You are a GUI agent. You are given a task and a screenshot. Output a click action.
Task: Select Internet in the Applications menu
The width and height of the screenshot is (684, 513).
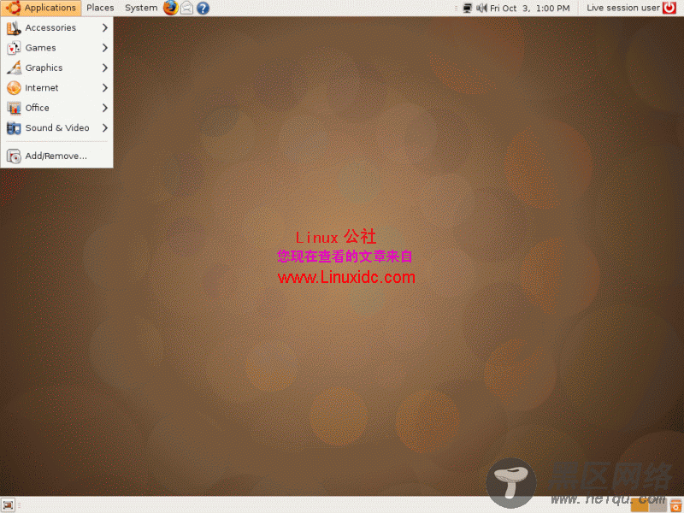point(56,88)
